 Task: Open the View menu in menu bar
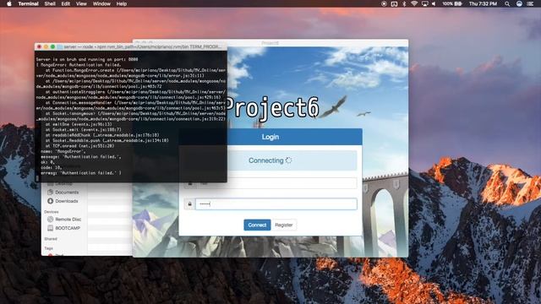[81, 3]
